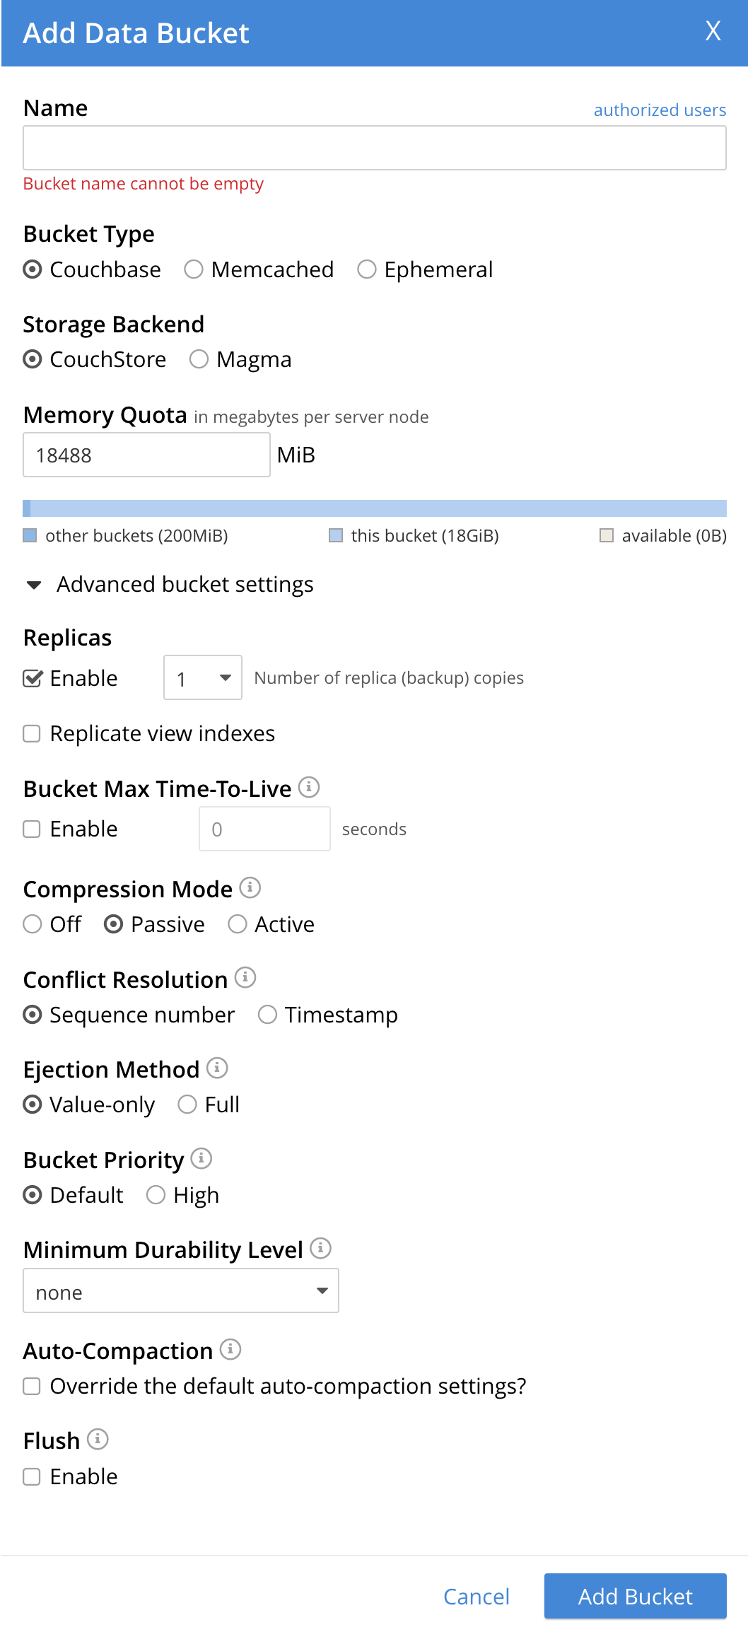Open the Ejection Method info tooltip

click(216, 1068)
